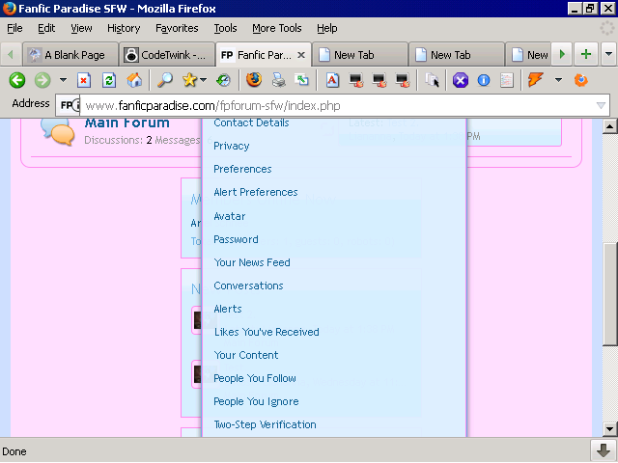This screenshot has height=463, width=618.
Task: Open the View menu
Action: [x=81, y=28]
